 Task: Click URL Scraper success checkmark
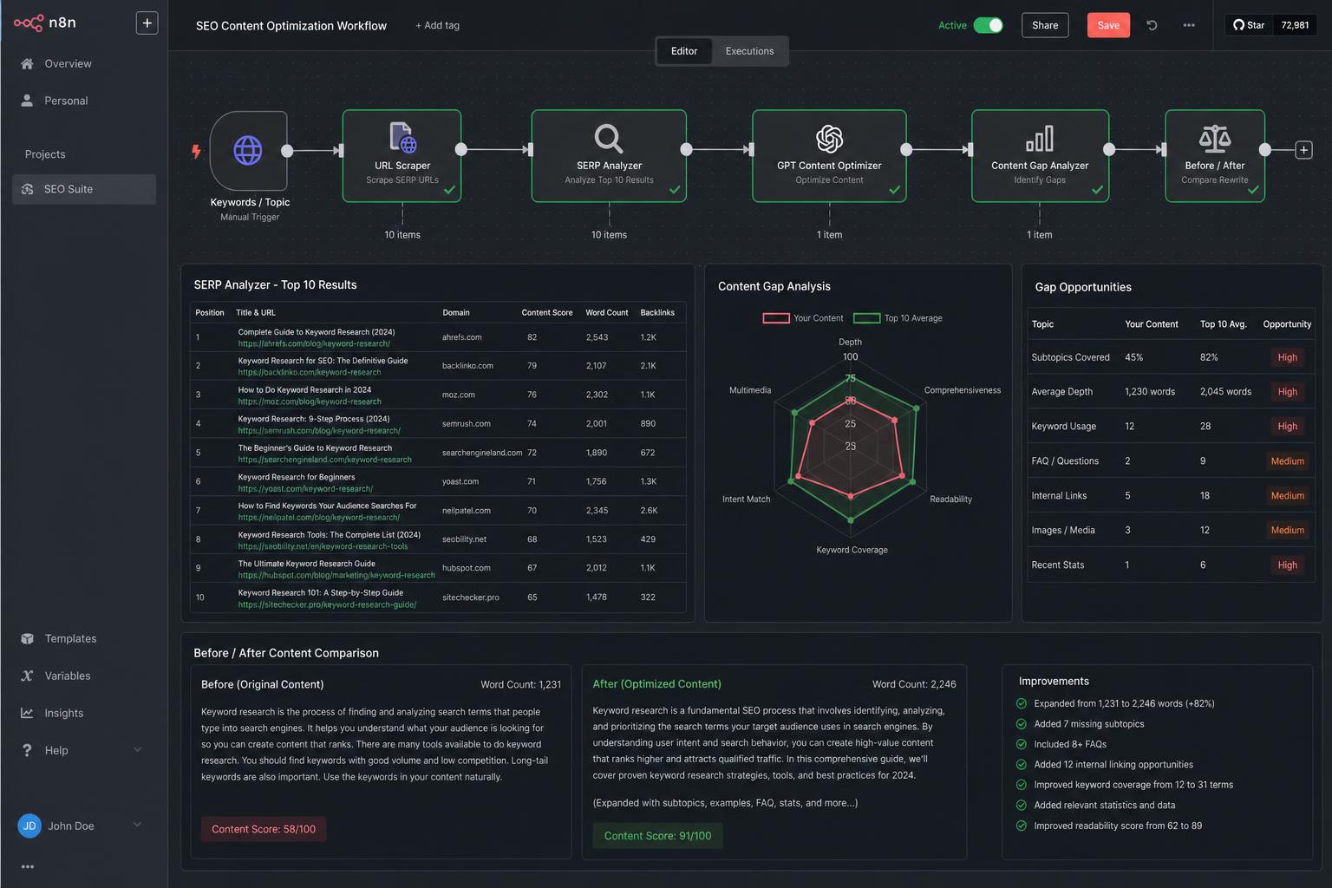[450, 190]
